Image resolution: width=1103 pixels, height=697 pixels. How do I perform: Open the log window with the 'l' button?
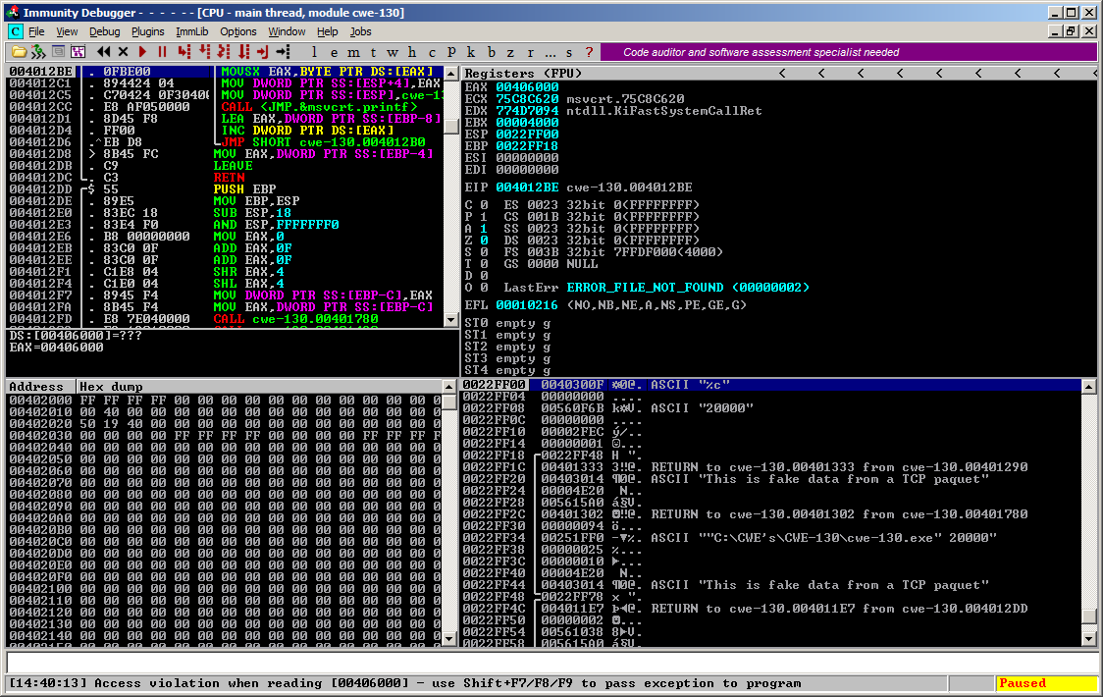coord(314,52)
